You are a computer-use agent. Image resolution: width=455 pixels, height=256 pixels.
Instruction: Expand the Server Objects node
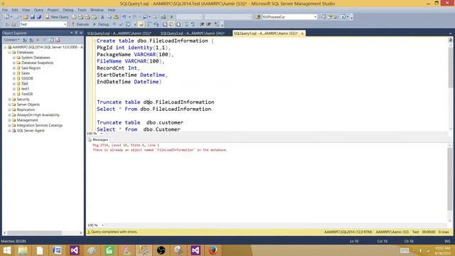tap(9, 105)
